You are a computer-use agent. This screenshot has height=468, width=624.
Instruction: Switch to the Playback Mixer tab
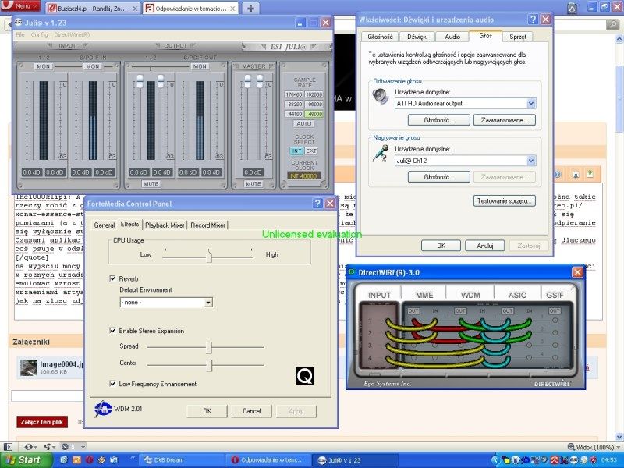165,225
